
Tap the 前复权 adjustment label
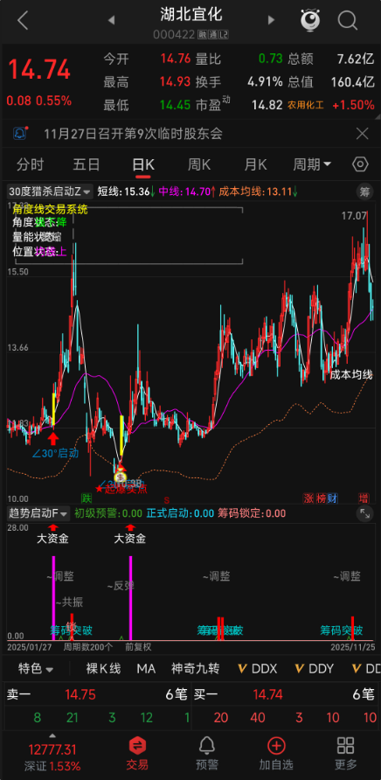pos(138,647)
